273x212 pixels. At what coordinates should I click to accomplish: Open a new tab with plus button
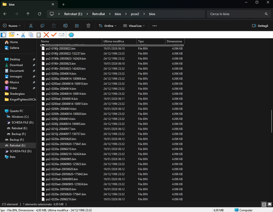point(63,4)
